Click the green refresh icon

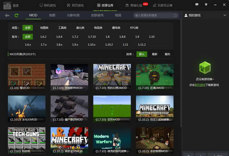16,15
